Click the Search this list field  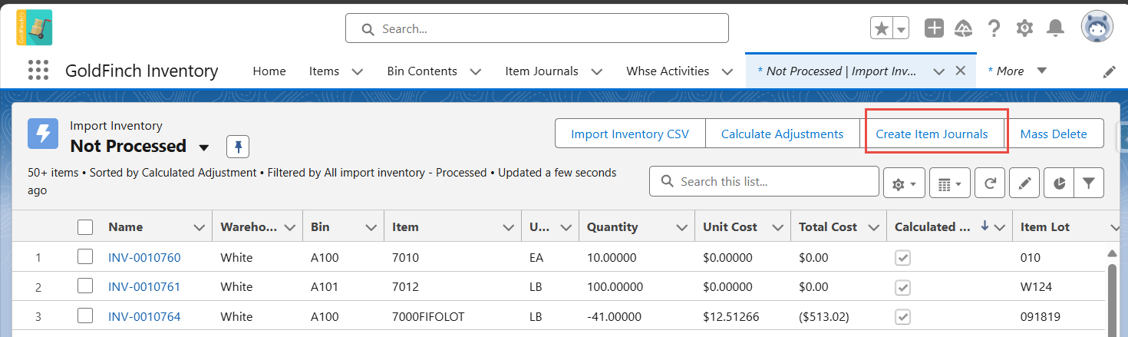tap(764, 182)
